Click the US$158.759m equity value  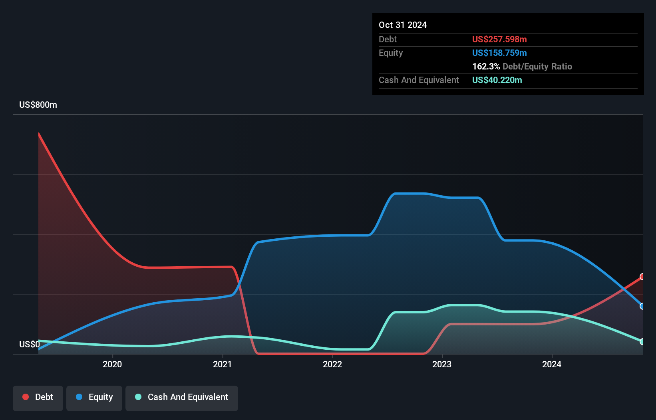499,53
